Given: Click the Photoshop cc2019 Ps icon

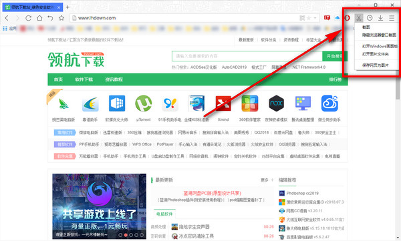Looking at the screenshot, I should pos(282,193).
